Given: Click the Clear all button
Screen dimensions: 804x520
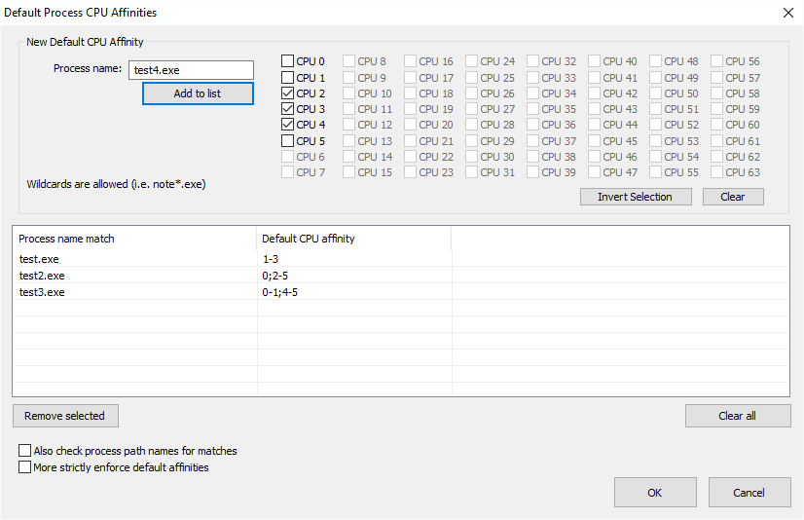Looking at the screenshot, I should click(738, 416).
